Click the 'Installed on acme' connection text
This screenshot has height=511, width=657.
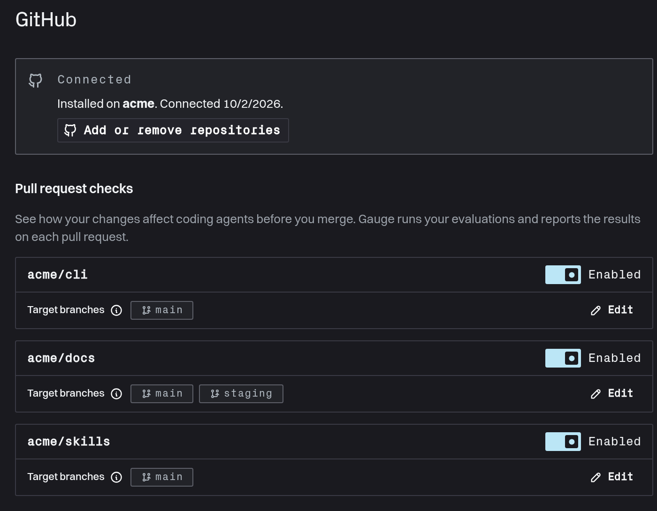(x=170, y=104)
